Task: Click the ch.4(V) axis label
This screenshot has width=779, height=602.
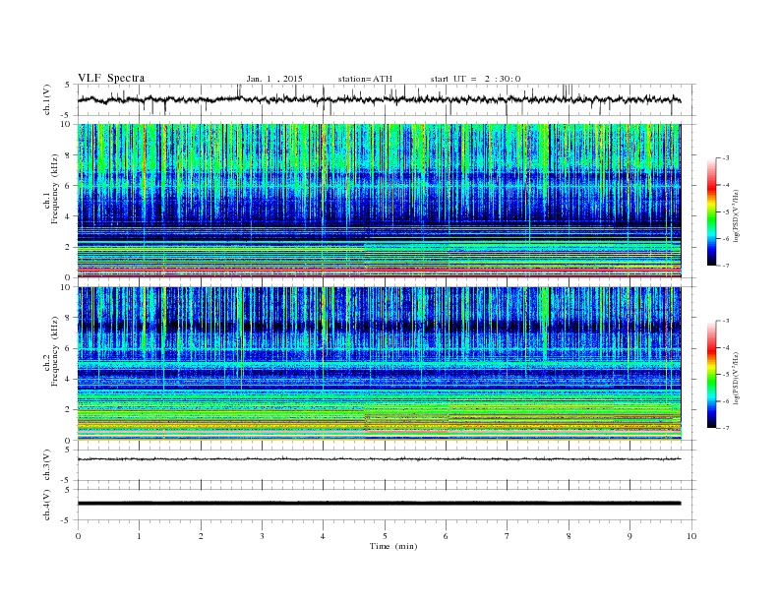Action: coord(47,505)
